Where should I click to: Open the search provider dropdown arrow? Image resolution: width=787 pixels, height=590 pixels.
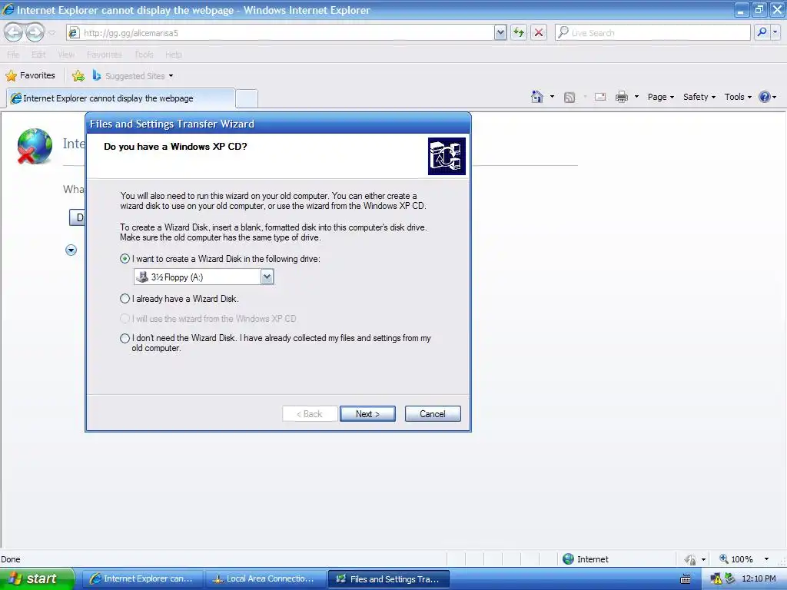click(x=775, y=32)
